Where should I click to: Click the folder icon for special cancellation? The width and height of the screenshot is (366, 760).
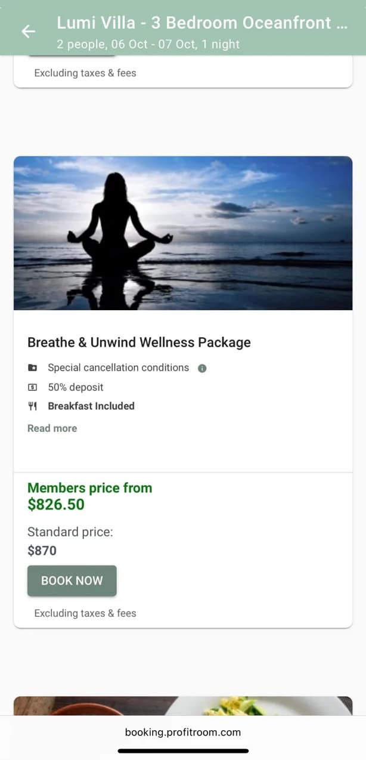pyautogui.click(x=33, y=368)
